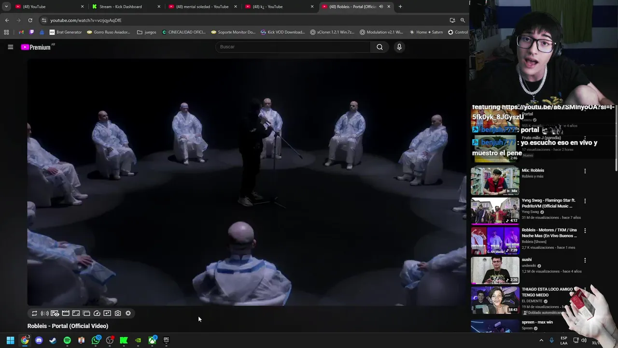Click the Mix: Robleis thumbnail

pyautogui.click(x=495, y=181)
